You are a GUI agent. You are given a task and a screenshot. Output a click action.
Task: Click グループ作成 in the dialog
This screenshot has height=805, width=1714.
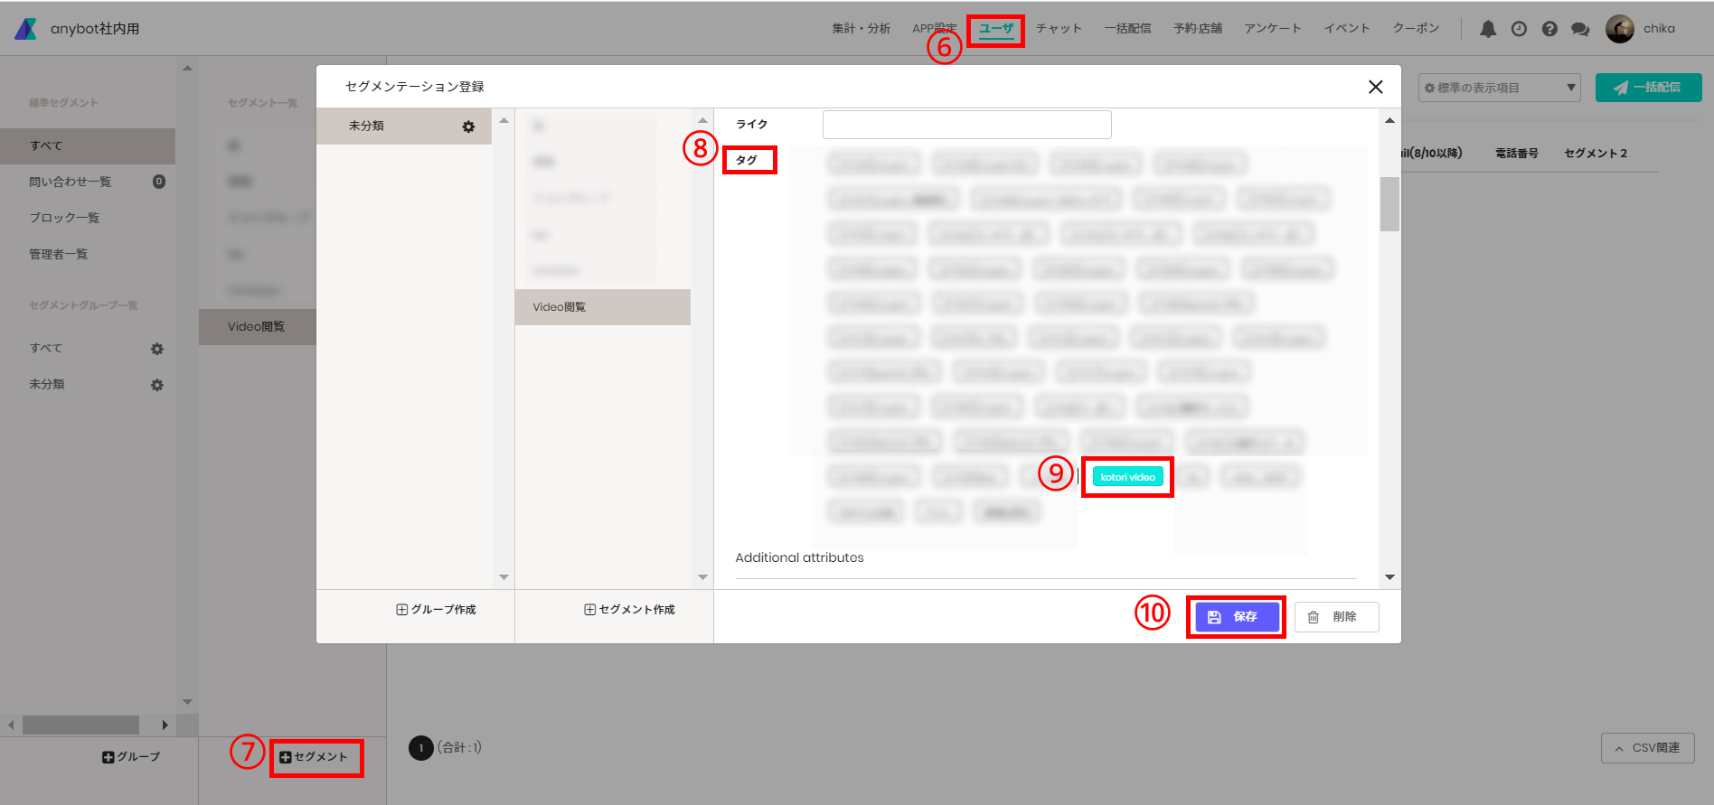pyautogui.click(x=436, y=610)
